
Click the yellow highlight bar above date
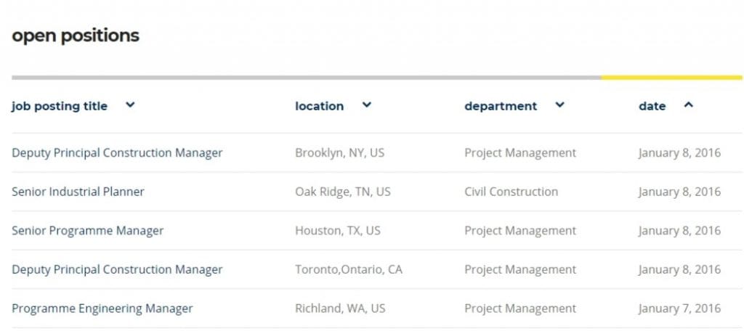point(671,77)
